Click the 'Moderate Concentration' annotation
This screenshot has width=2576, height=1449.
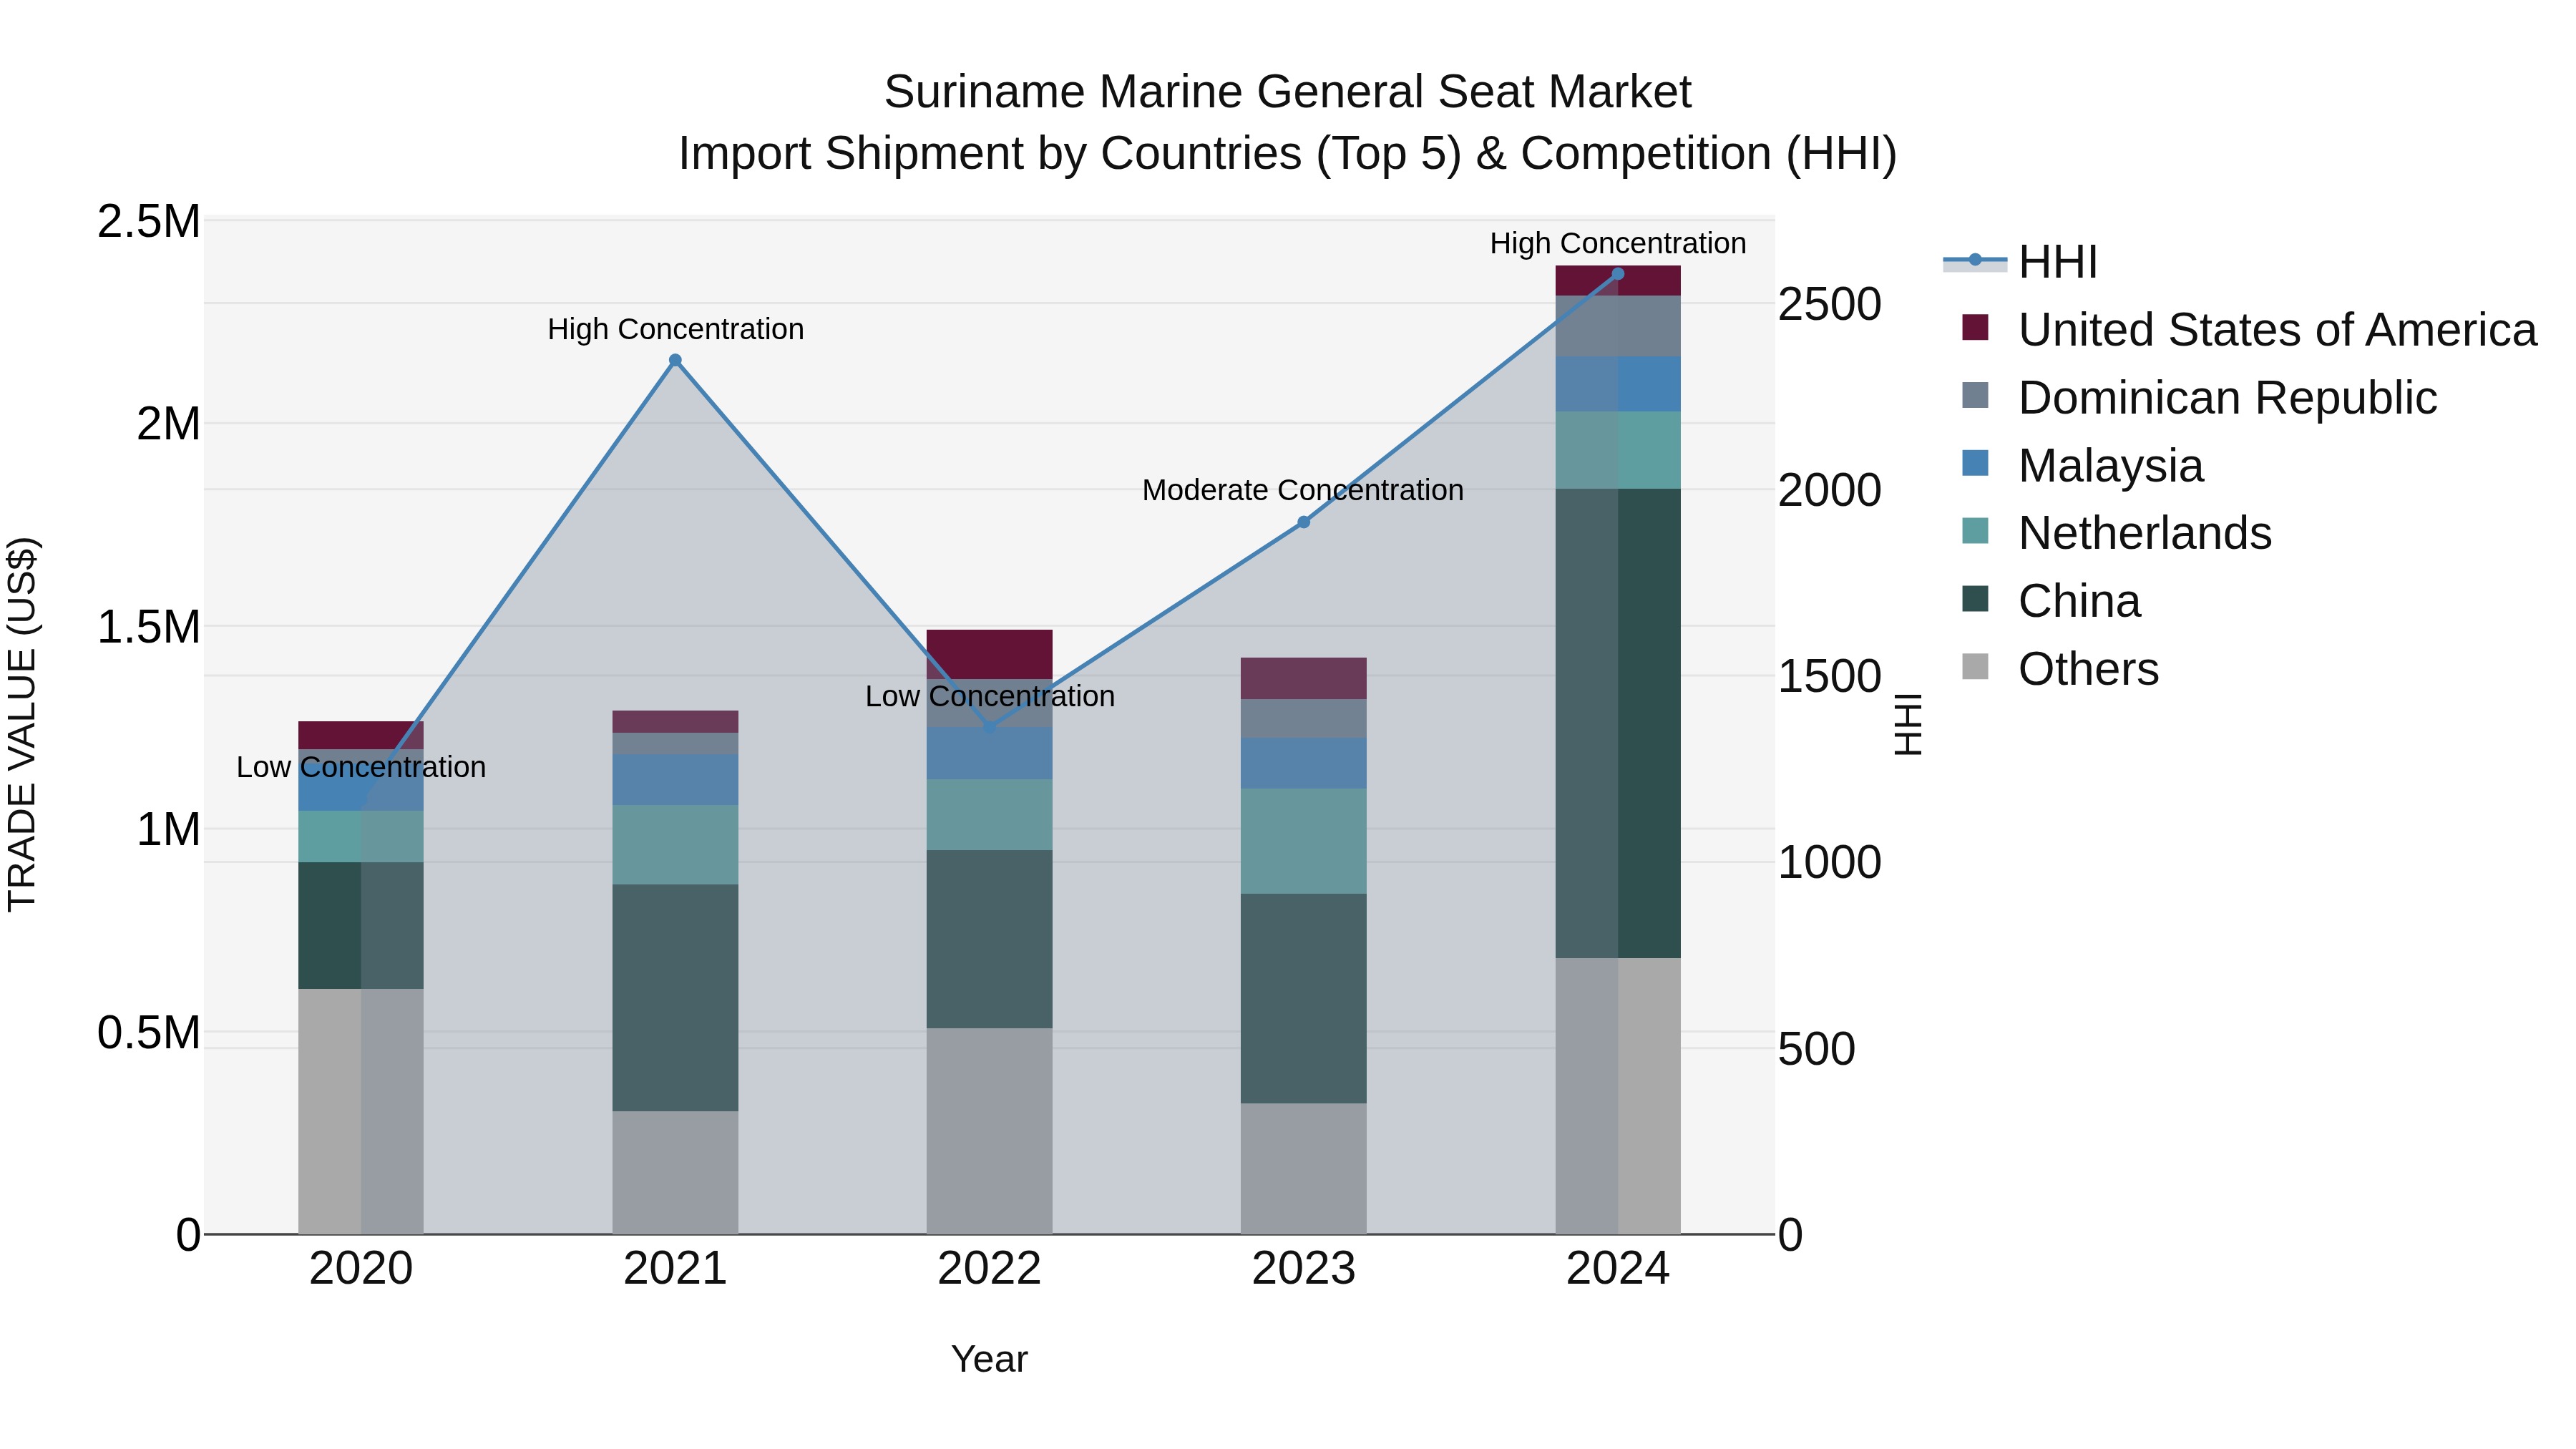(1303, 490)
